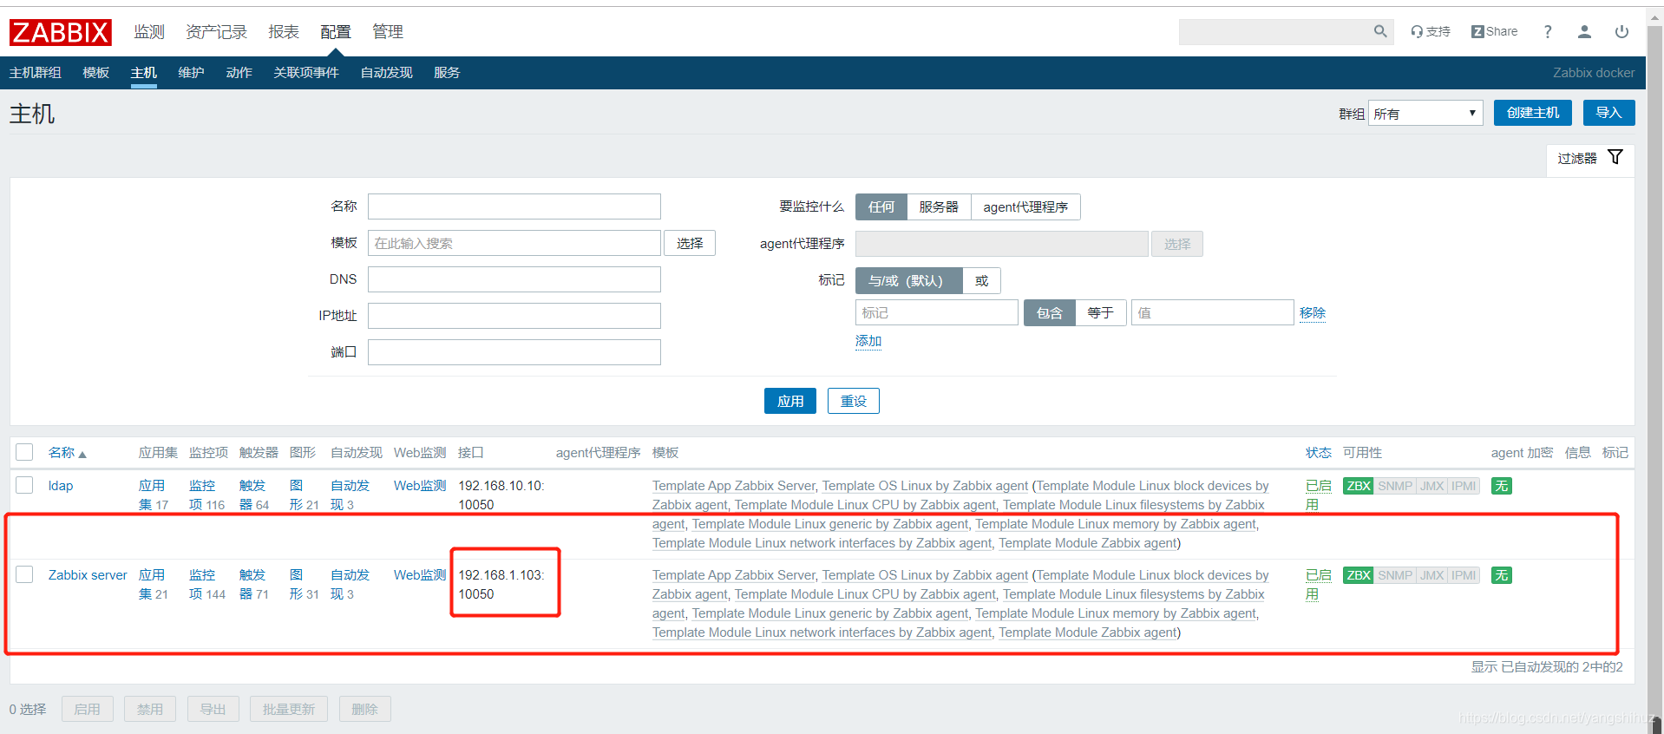Open the 监测 top menu
Image resolution: width=1664 pixels, height=734 pixels.
[x=149, y=32]
